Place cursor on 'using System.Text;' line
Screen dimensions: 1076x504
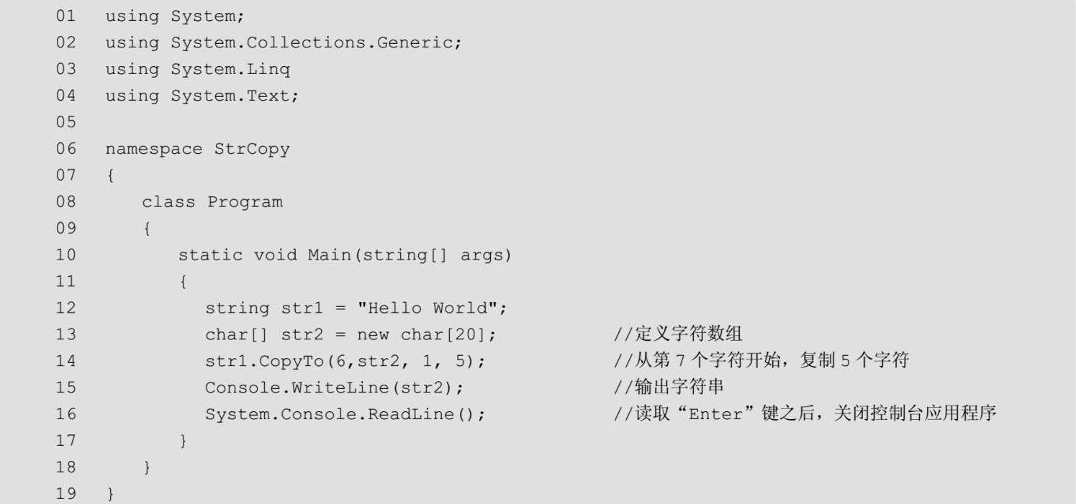202,96
